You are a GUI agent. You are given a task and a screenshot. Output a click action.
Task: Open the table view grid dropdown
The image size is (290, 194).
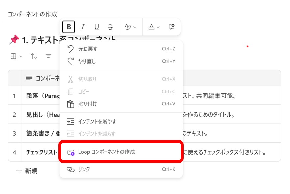16,56
